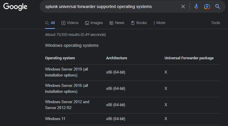
Task: Select the 'Windows 11' cell
Action: pos(55,119)
